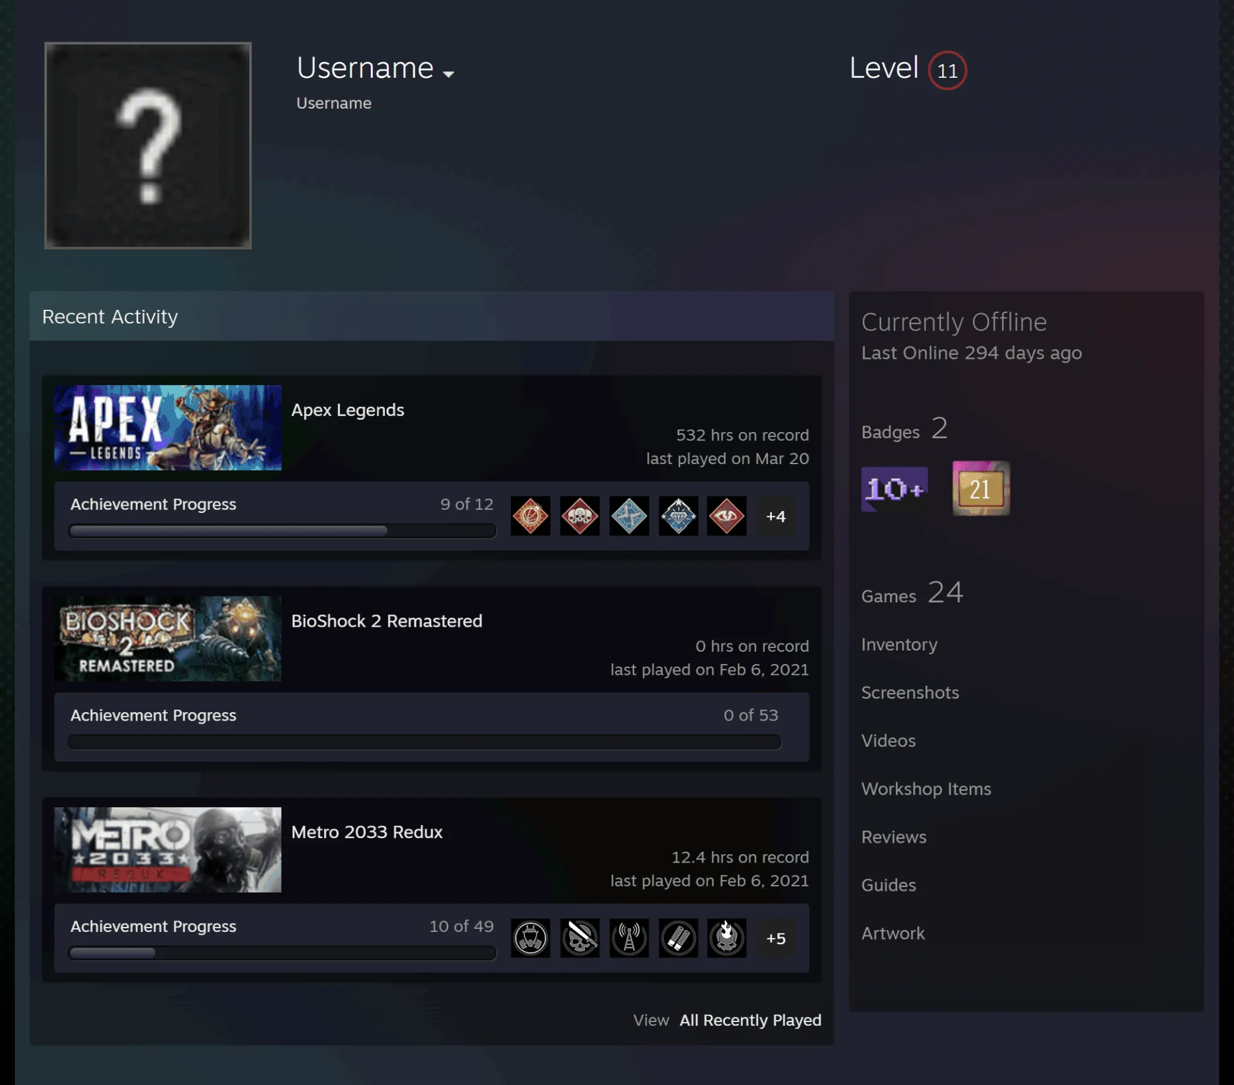Screen dimensions: 1234x1085
Task: View All Recently Played games
Action: point(751,1021)
